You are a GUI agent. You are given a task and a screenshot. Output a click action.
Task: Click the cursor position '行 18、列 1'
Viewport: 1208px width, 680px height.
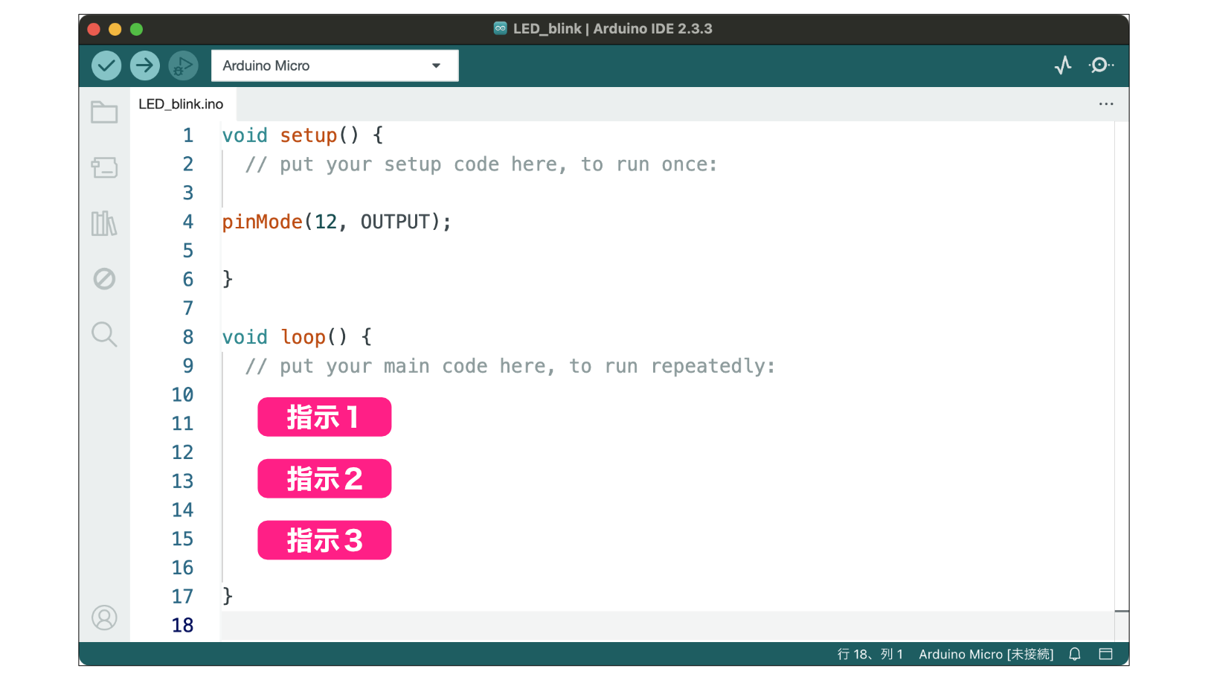[x=870, y=654]
